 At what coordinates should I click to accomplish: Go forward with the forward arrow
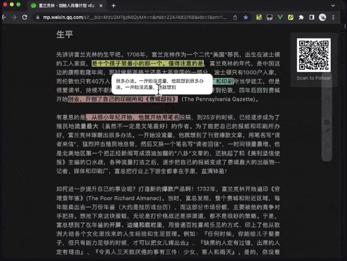pyautogui.click(x=14, y=17)
